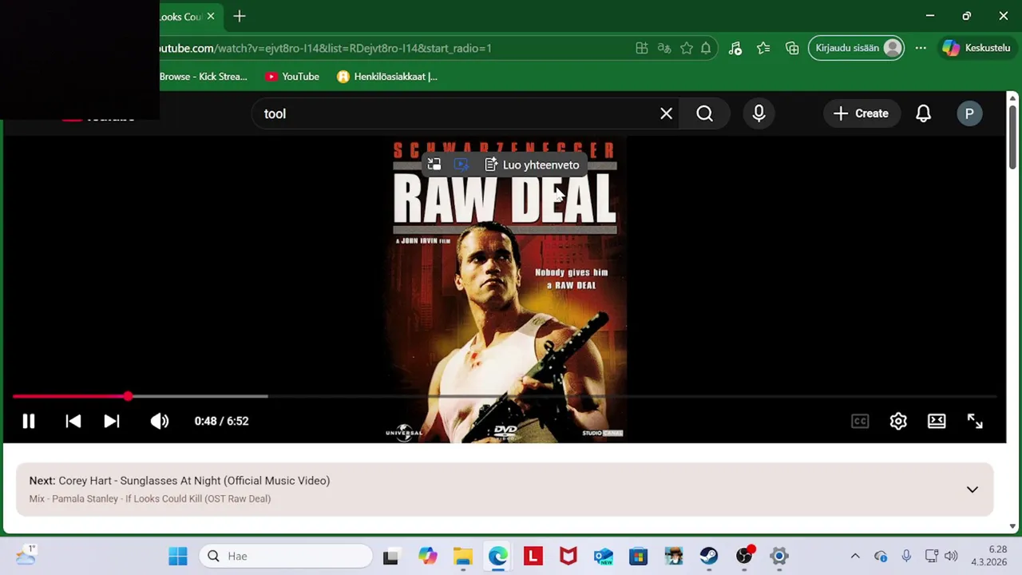The width and height of the screenshot is (1022, 575).
Task: Click the video progress bar scrubber
Action: (x=128, y=396)
